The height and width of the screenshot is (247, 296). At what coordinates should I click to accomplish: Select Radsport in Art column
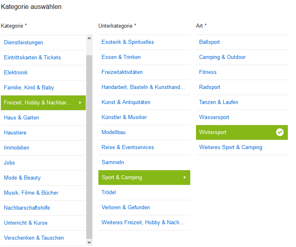(x=210, y=87)
